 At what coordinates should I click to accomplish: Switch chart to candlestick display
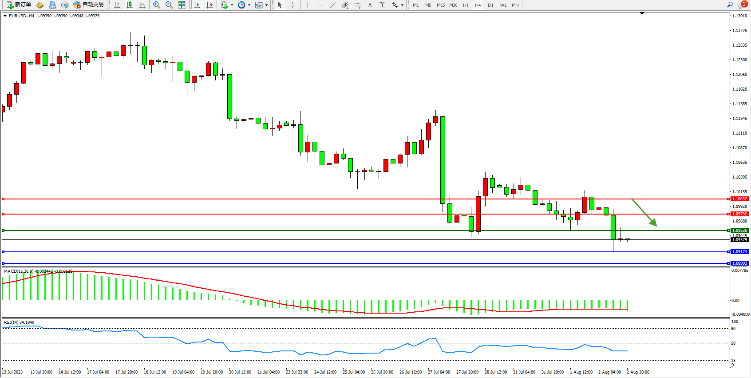(x=130, y=5)
